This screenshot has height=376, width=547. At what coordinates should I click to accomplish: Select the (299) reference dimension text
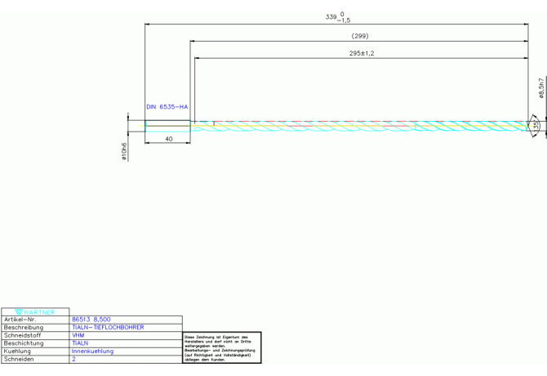coord(359,37)
